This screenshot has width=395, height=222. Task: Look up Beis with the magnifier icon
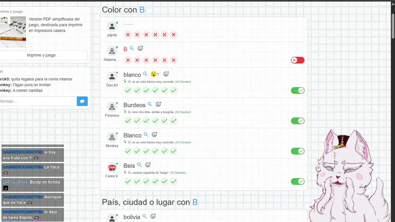tap(139, 165)
